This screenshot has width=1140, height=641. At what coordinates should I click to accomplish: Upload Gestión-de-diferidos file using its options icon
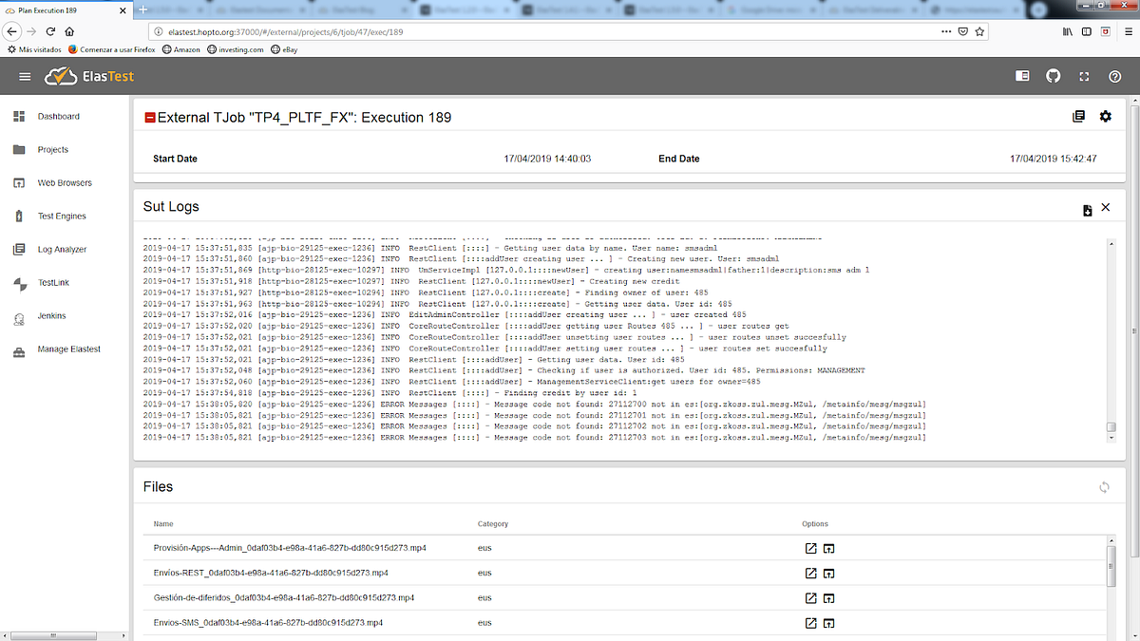pyautogui.click(x=829, y=598)
